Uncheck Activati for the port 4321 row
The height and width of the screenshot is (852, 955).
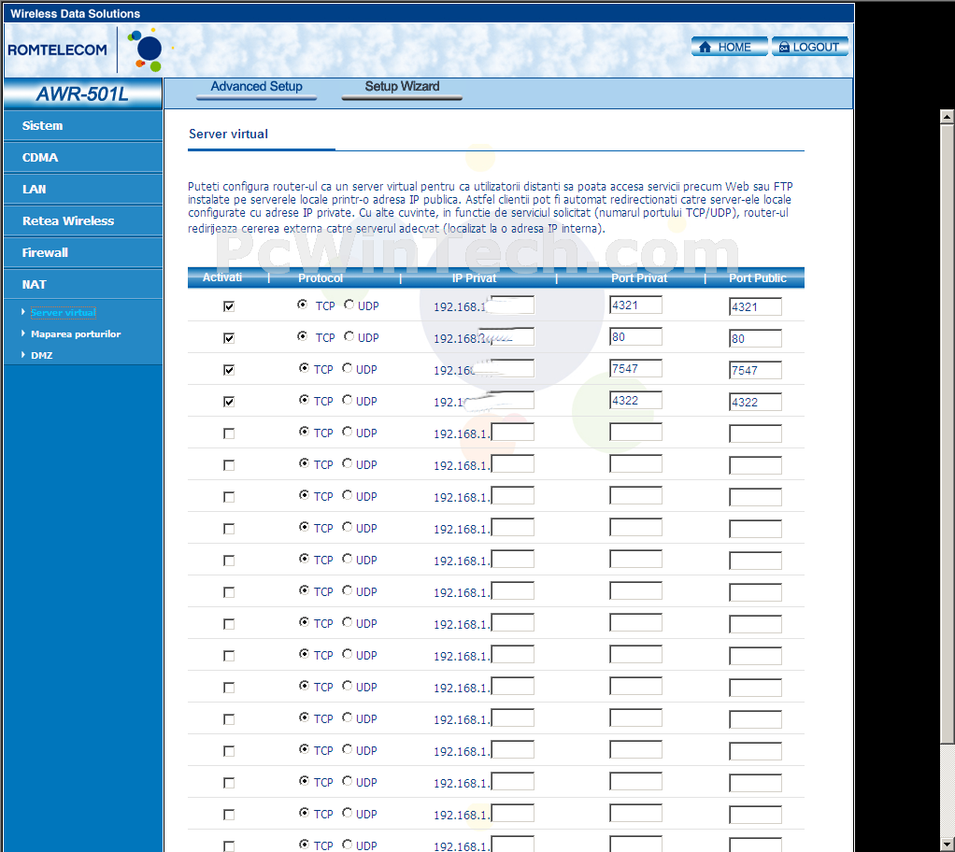pyautogui.click(x=229, y=306)
